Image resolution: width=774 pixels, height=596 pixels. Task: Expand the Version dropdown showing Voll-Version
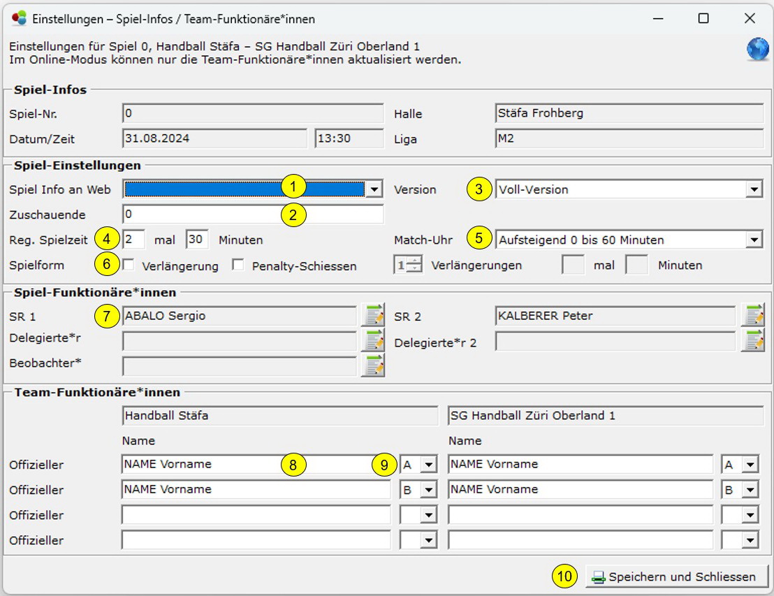click(x=754, y=189)
